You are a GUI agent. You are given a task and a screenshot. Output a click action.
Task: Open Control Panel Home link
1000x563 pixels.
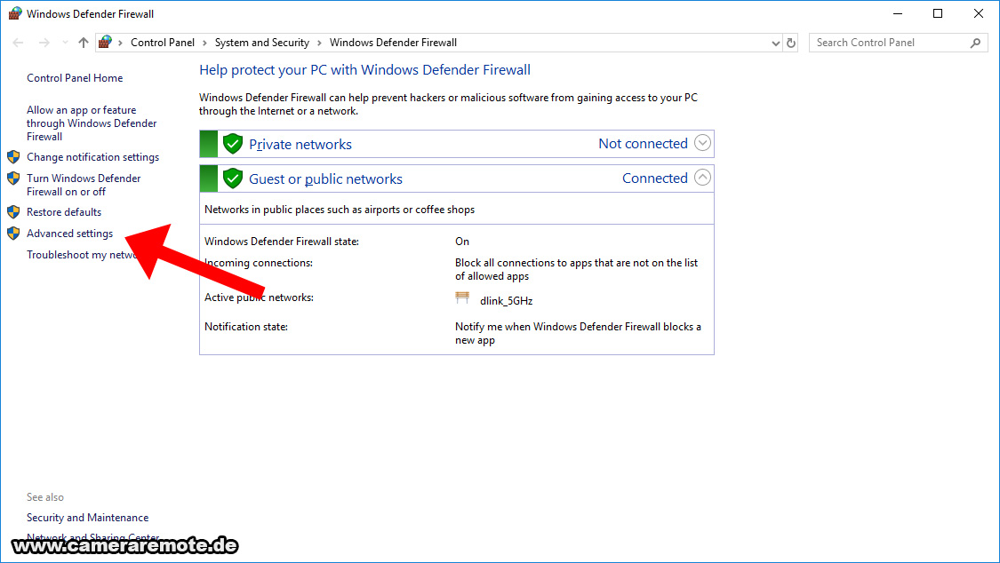(75, 77)
